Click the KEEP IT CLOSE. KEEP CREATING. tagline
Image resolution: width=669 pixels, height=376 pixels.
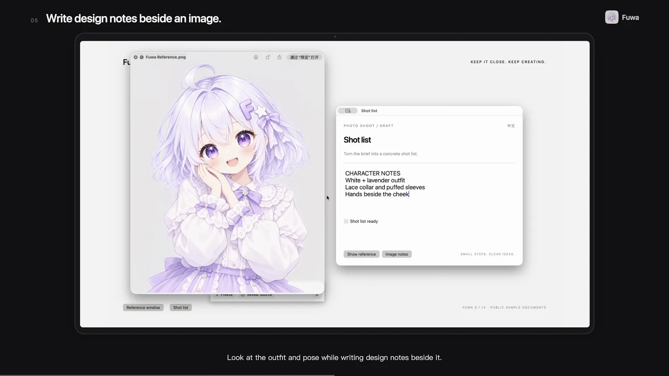point(508,62)
